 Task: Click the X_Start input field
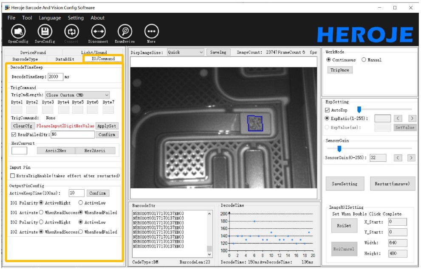click(x=398, y=222)
